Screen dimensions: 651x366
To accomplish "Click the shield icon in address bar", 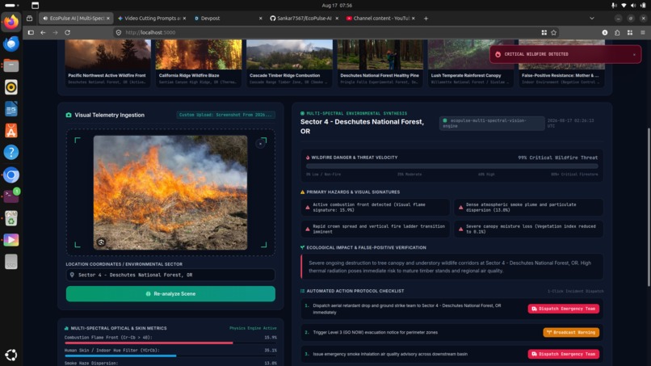I will click(119, 32).
